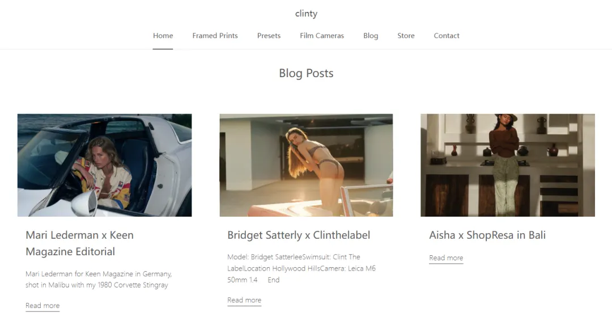
Task: Click the Bridget Satterlee model details text
Action: [x=301, y=268]
